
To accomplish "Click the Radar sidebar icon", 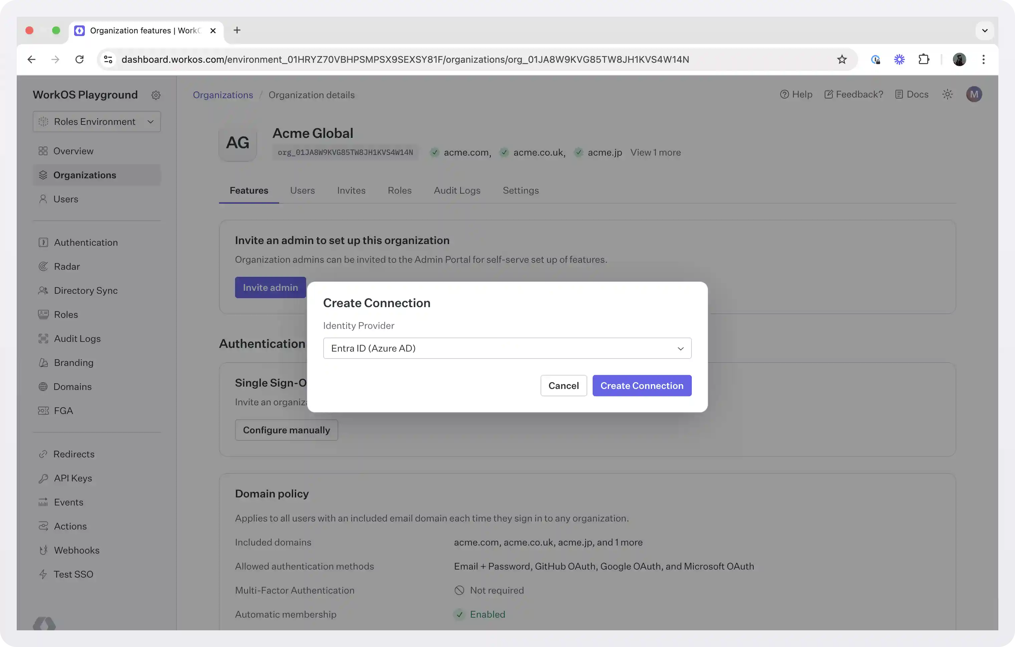I will (43, 266).
